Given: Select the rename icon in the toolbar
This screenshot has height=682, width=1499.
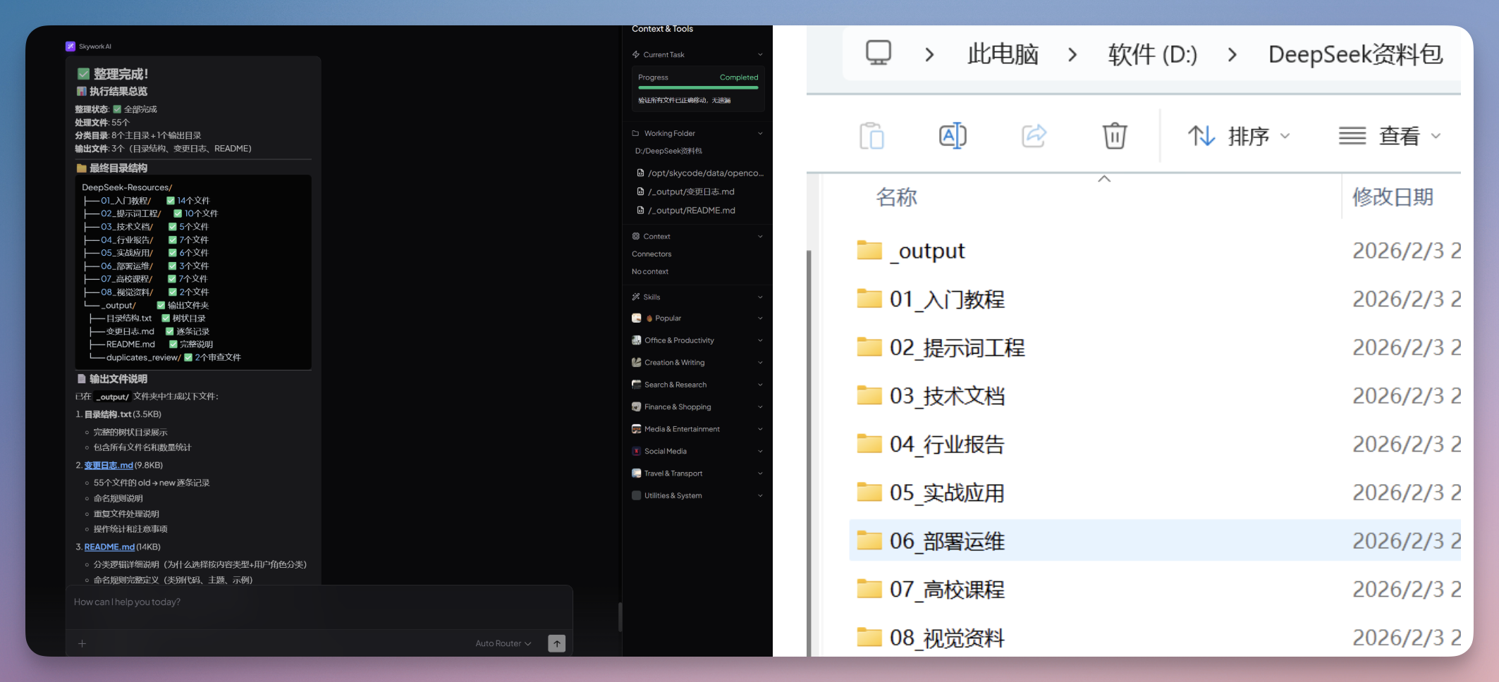Looking at the screenshot, I should [952, 135].
